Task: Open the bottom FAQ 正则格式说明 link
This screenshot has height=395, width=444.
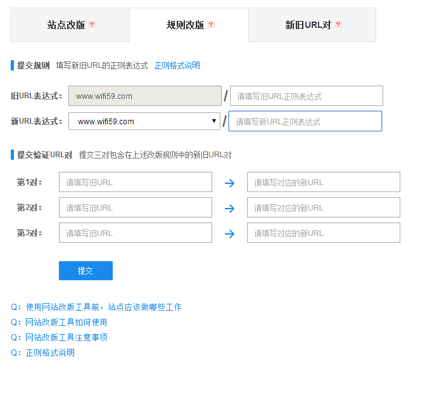Action: point(50,353)
